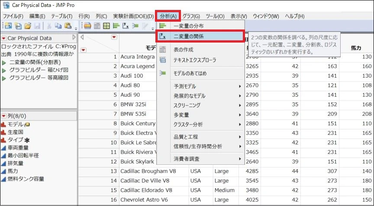Click the nominal icon beside 生産国 column

pos(3,132)
